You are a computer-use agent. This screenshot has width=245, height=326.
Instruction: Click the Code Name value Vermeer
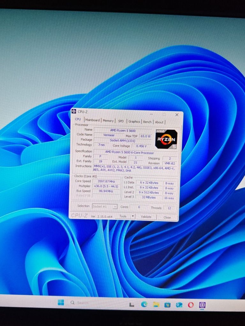109,135
